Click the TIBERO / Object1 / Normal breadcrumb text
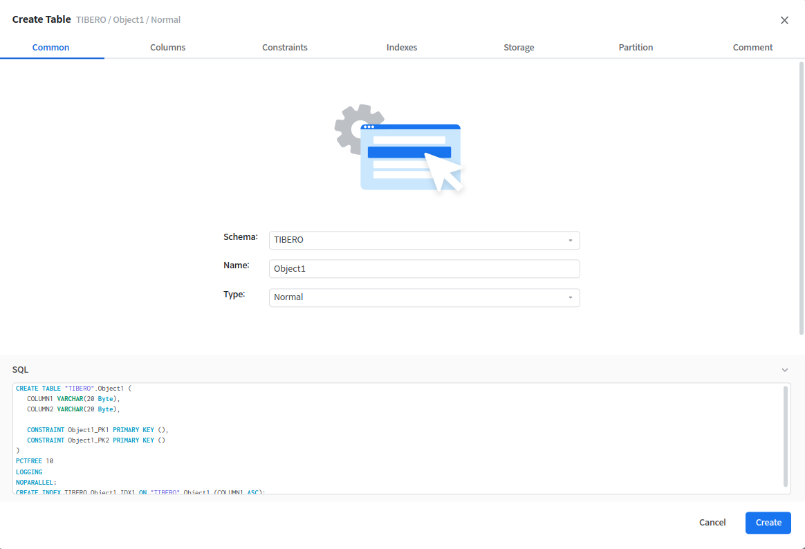The width and height of the screenshot is (805, 549). coord(128,20)
